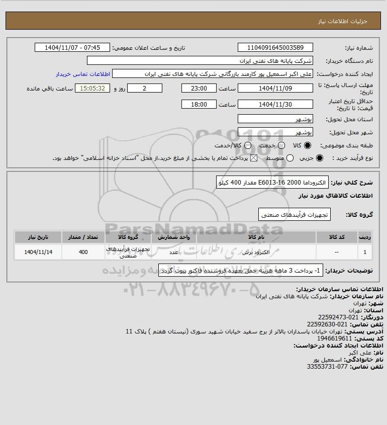The height and width of the screenshot is (425, 387).
Task: Click the request creator name field
Action: pyautogui.click(x=213, y=74)
